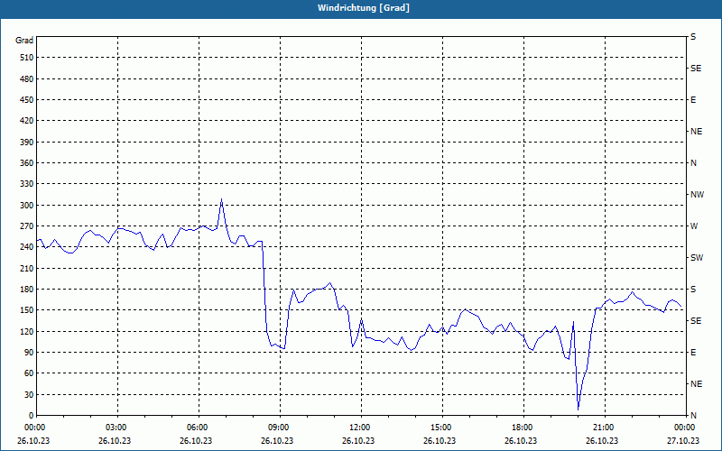Select the 18:00 time label
Screen dimensions: 722x451
[522, 428]
